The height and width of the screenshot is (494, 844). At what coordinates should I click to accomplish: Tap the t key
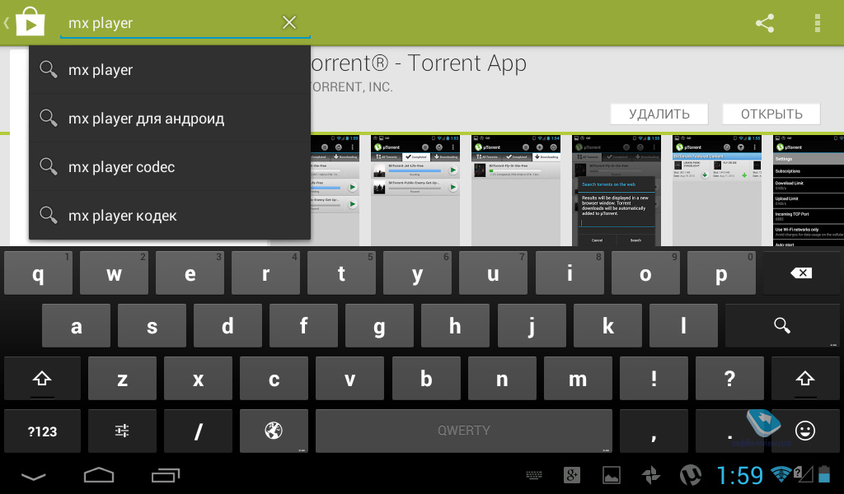pyautogui.click(x=342, y=273)
